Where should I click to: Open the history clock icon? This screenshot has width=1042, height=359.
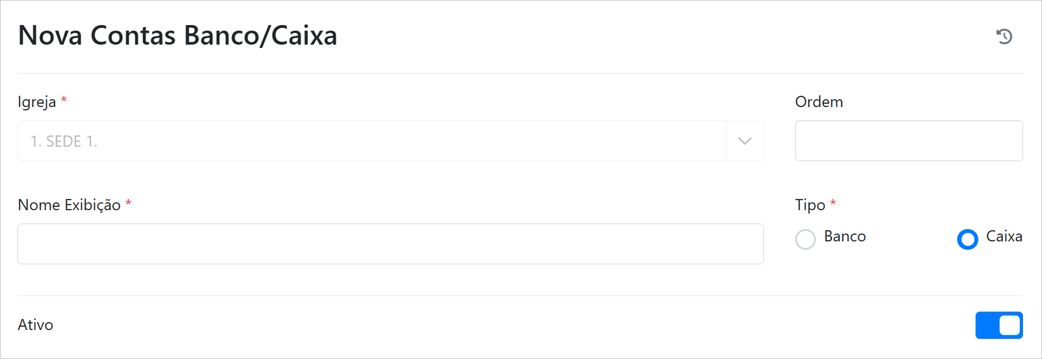[1004, 36]
